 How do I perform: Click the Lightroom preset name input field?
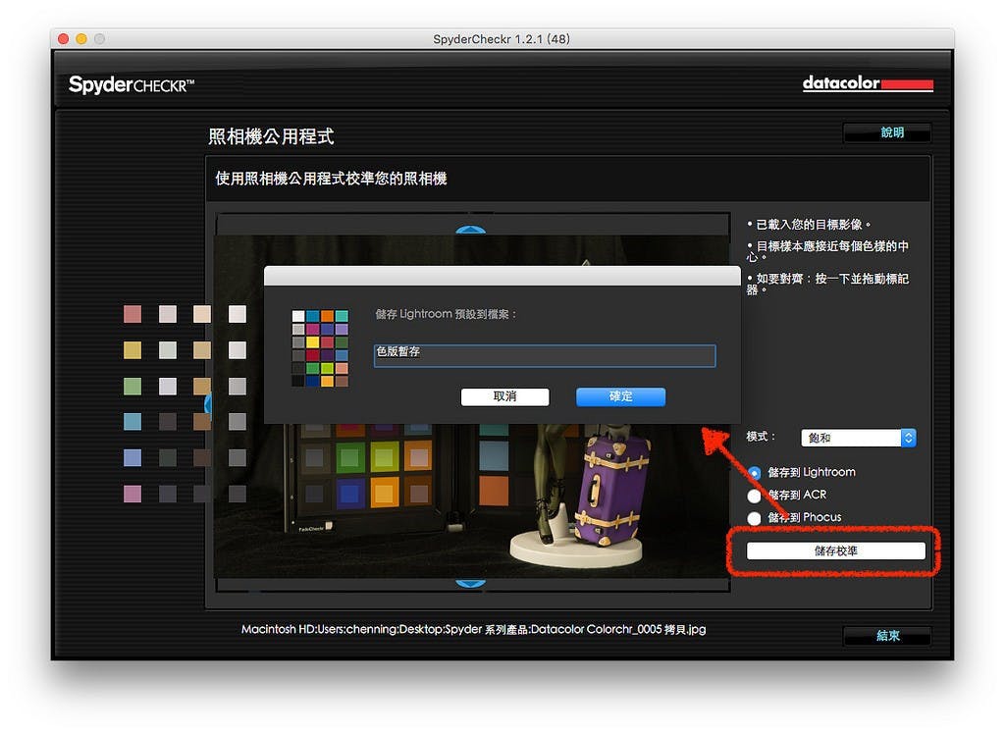(544, 355)
